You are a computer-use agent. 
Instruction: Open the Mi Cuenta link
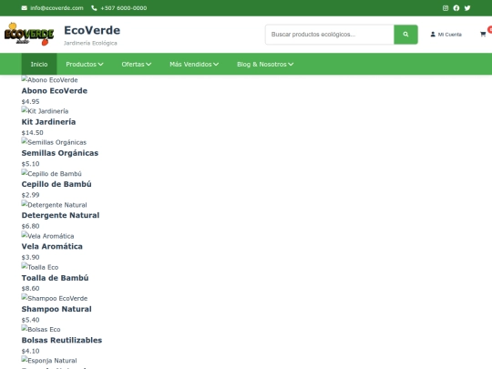[446, 35]
